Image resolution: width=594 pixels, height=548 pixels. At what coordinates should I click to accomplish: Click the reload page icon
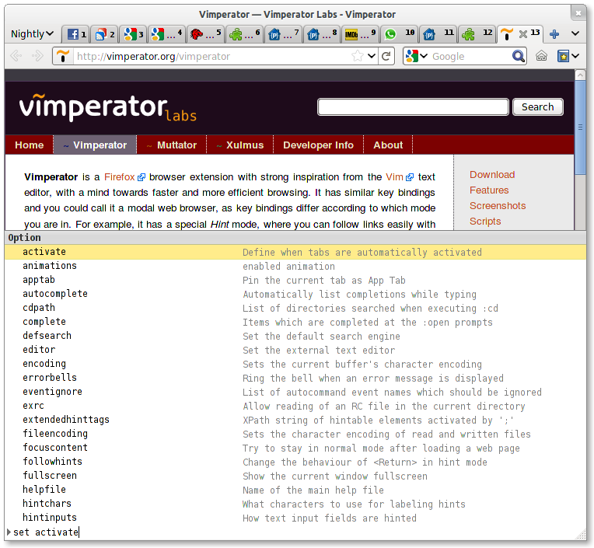tap(386, 56)
